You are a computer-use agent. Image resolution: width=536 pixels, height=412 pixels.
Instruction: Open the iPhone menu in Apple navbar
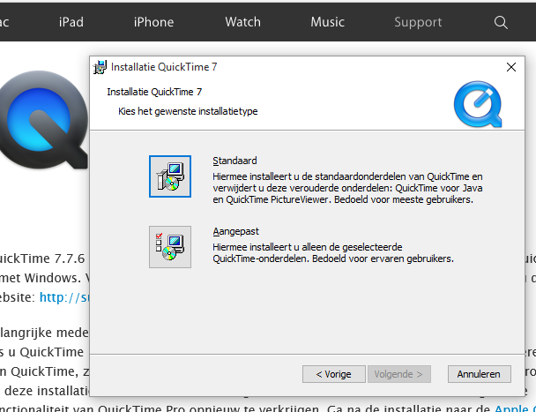(153, 22)
